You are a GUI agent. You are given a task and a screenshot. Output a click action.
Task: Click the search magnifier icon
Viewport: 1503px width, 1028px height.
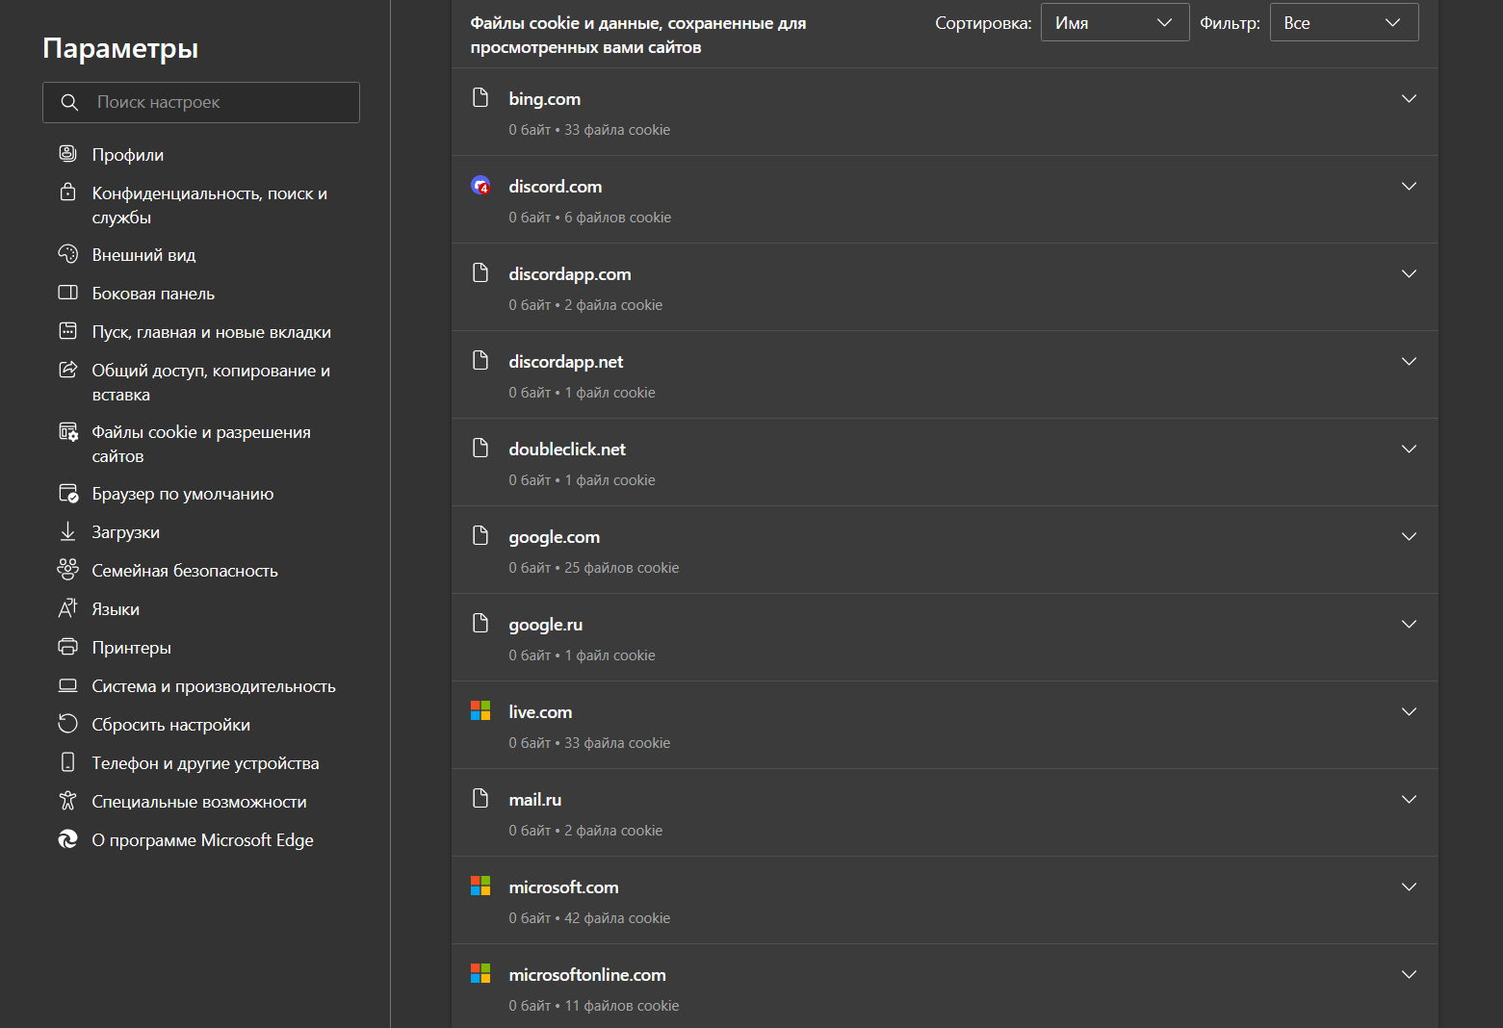coord(69,102)
